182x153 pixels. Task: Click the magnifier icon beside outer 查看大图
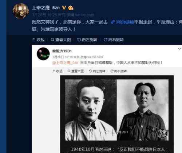tap(52, 40)
